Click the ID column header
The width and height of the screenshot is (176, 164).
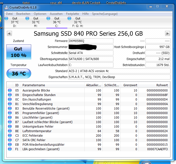17,85
